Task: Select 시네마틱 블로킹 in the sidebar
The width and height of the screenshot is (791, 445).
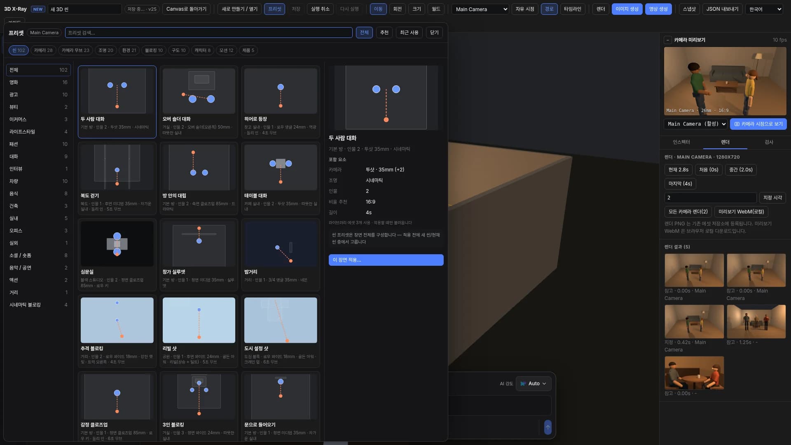Action: coord(38,305)
